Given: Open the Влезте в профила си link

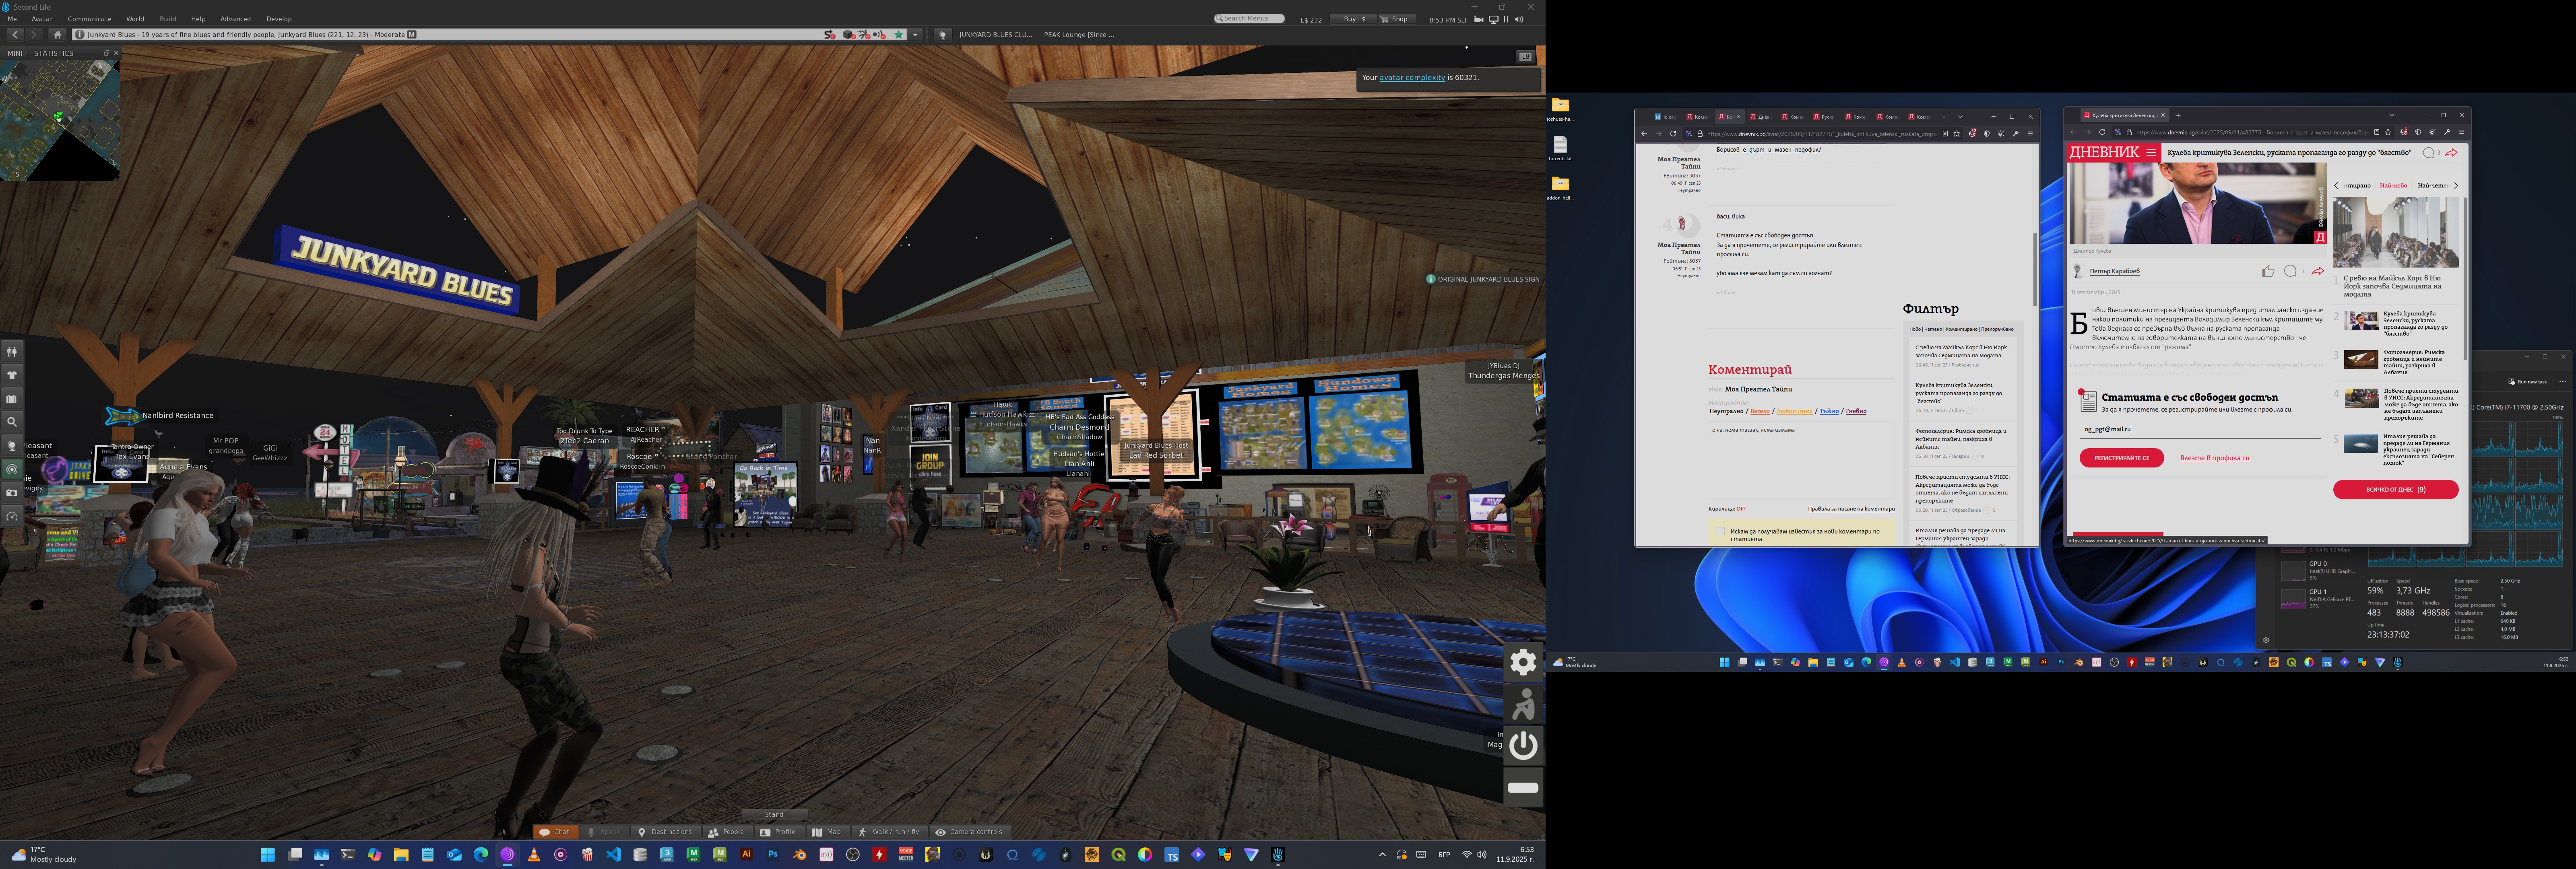Looking at the screenshot, I should coord(2214,458).
